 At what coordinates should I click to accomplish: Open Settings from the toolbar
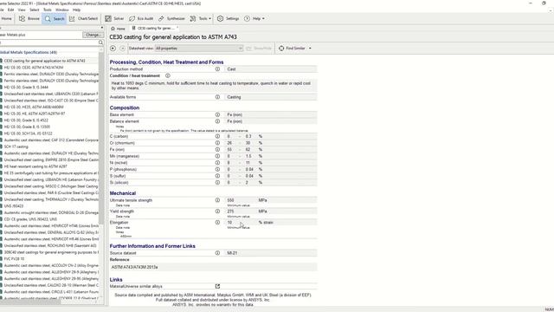point(228,18)
